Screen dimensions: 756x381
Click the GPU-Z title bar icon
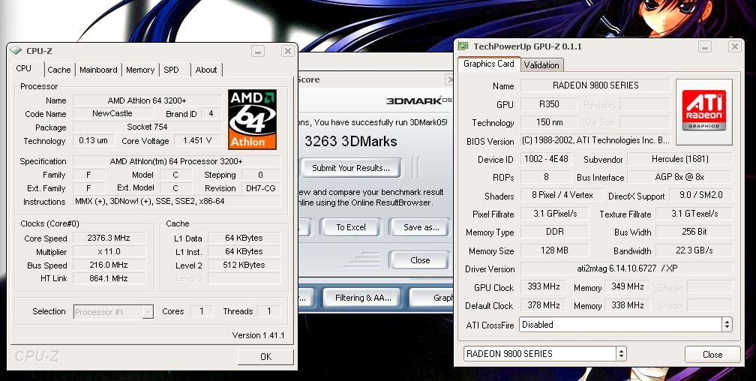[x=463, y=46]
